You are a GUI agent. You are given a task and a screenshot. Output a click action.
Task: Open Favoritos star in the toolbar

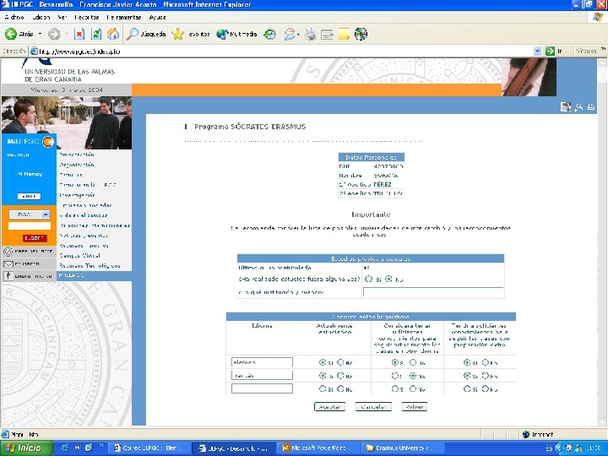pos(190,34)
